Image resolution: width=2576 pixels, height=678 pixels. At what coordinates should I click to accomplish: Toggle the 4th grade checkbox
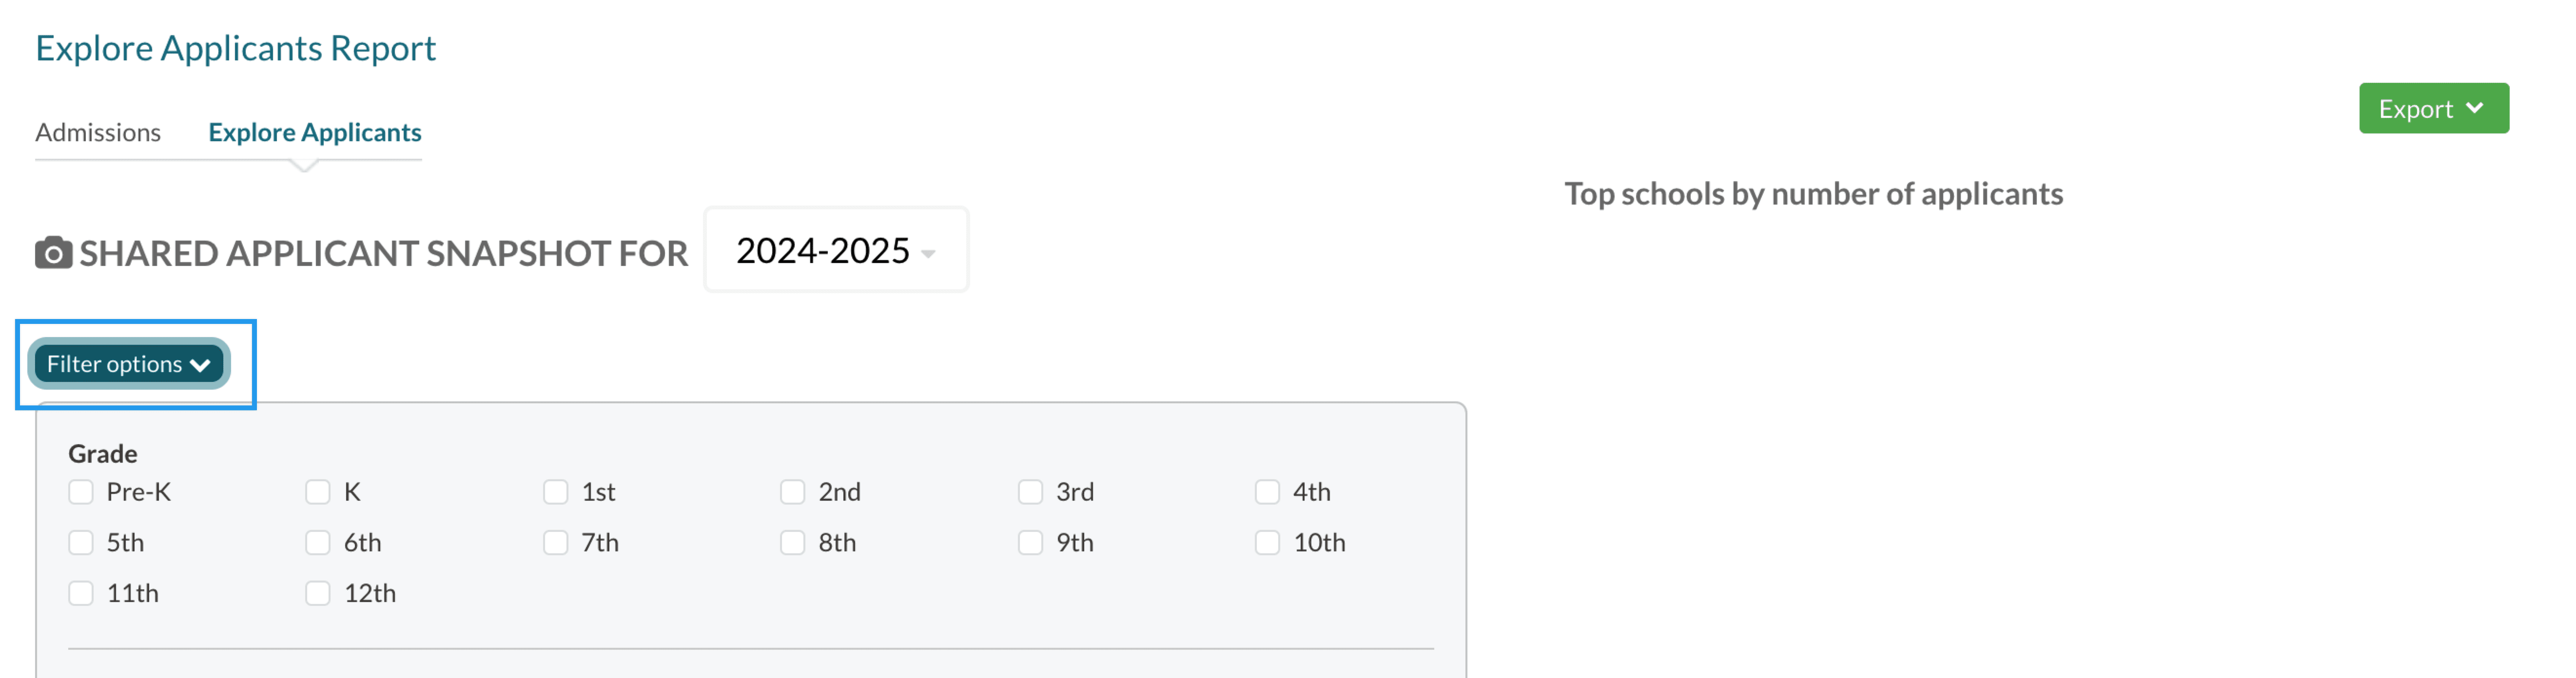(1267, 492)
